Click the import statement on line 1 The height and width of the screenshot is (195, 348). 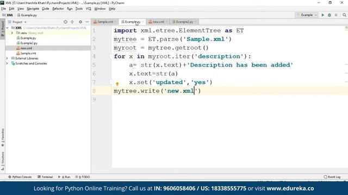click(179, 30)
